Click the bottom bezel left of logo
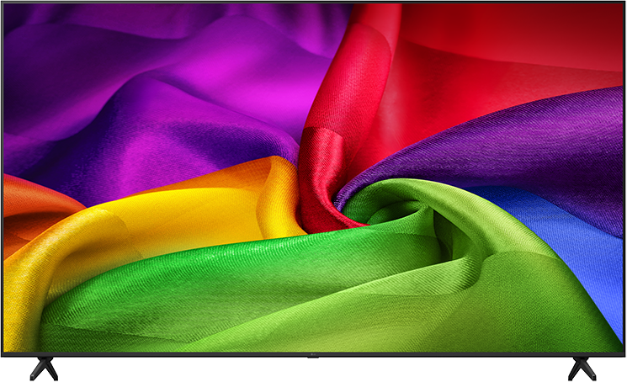The image size is (627, 382). tap(156, 354)
